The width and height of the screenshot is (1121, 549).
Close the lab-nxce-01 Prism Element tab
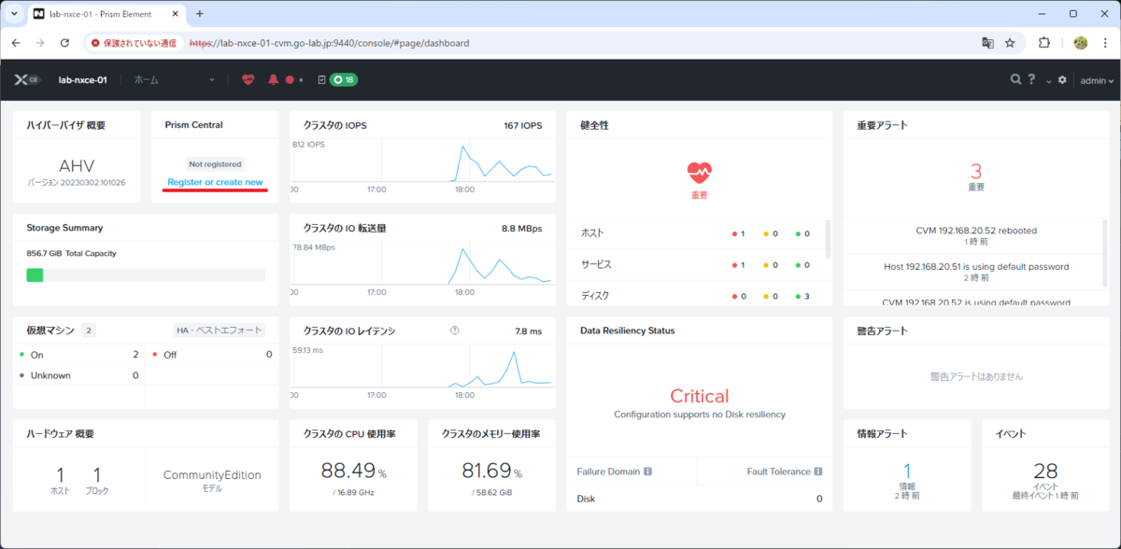point(174,14)
